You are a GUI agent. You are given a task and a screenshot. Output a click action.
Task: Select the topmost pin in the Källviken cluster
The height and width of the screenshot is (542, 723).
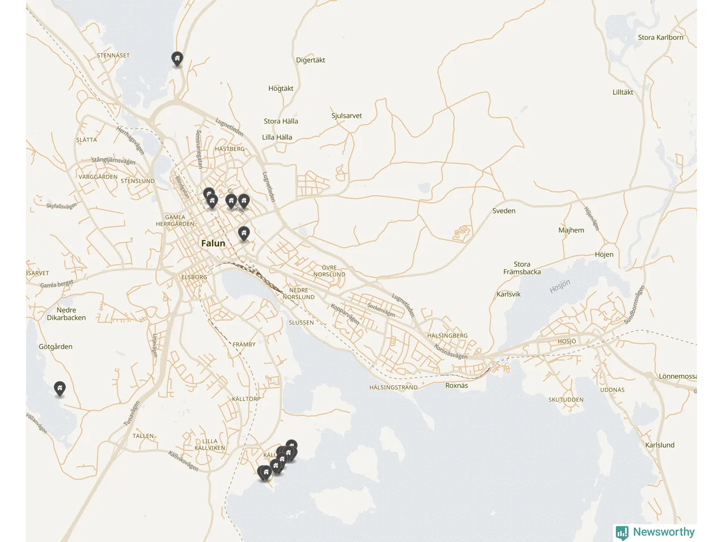tap(291, 445)
